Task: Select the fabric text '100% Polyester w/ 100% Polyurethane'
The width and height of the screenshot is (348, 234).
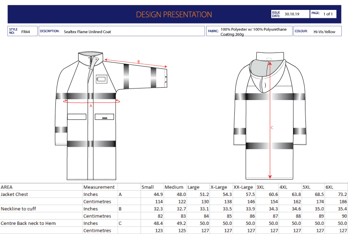Action: tap(253, 29)
